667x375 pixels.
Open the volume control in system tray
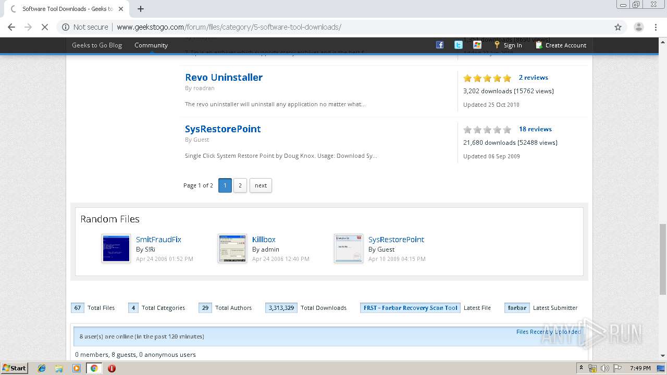(605, 368)
